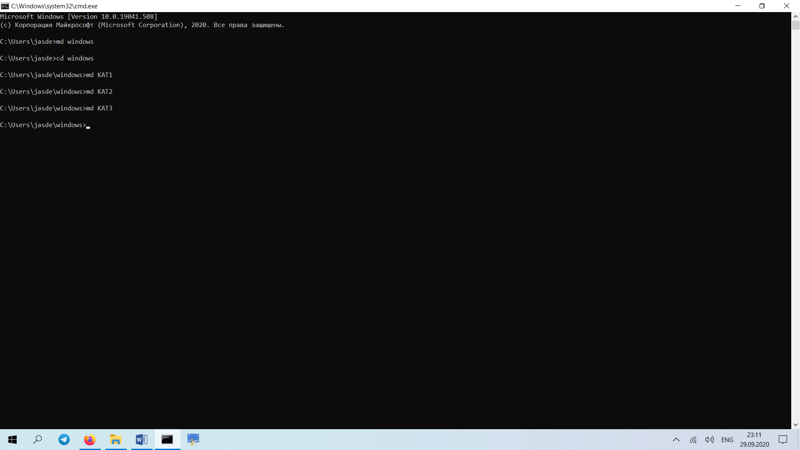Switch to Firefox in the taskbar
This screenshot has height=450, width=800.
tap(90, 440)
